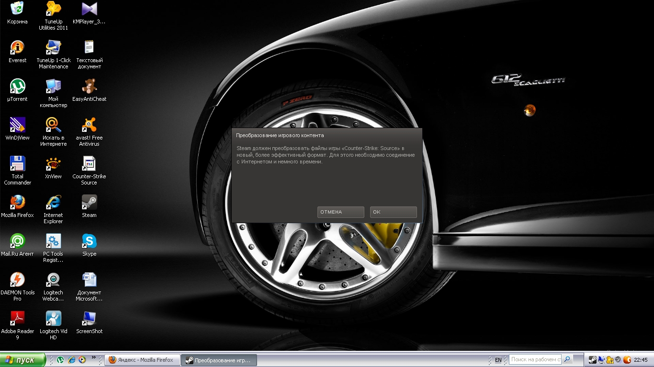Click the DAEMON Tools Pro shortcut
The image size is (654, 367).
[x=17, y=280]
